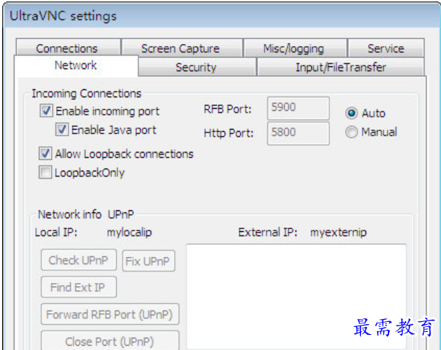Select the Service tab

[x=386, y=48]
